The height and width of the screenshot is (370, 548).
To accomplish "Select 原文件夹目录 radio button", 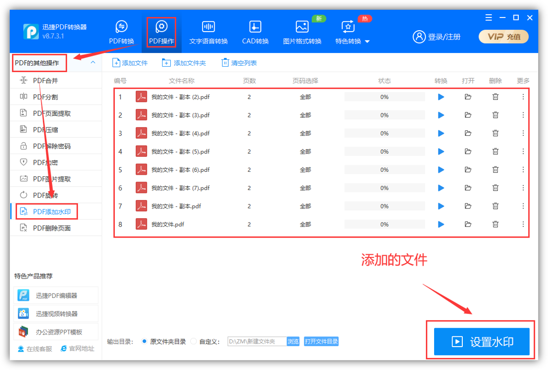I will pyautogui.click(x=145, y=341).
